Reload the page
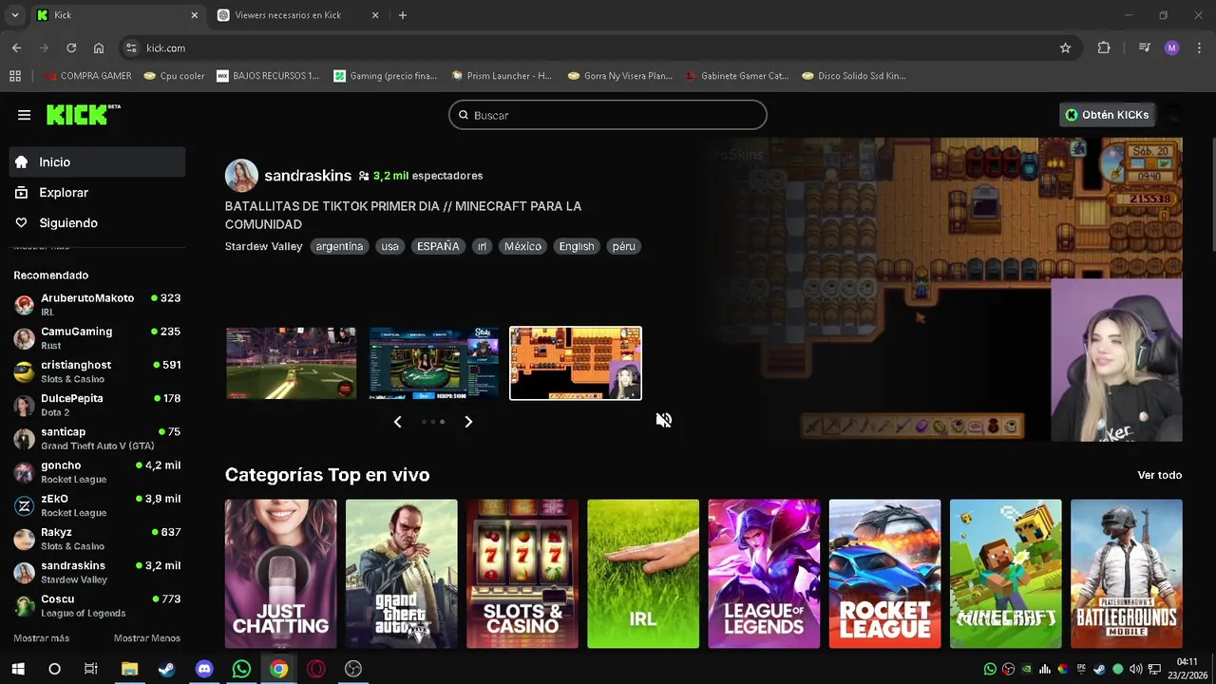Viewport: 1216px width, 684px height. pos(71,47)
